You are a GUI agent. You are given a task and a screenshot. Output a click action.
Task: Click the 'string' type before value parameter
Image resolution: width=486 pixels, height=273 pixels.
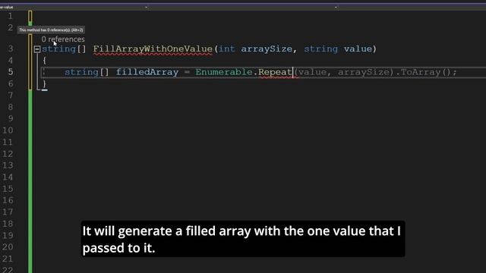tap(320, 49)
